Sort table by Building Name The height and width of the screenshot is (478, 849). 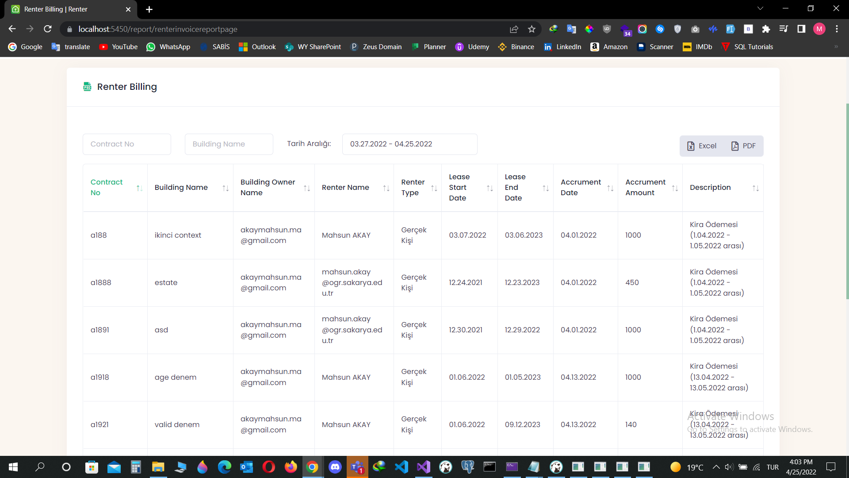(x=226, y=188)
